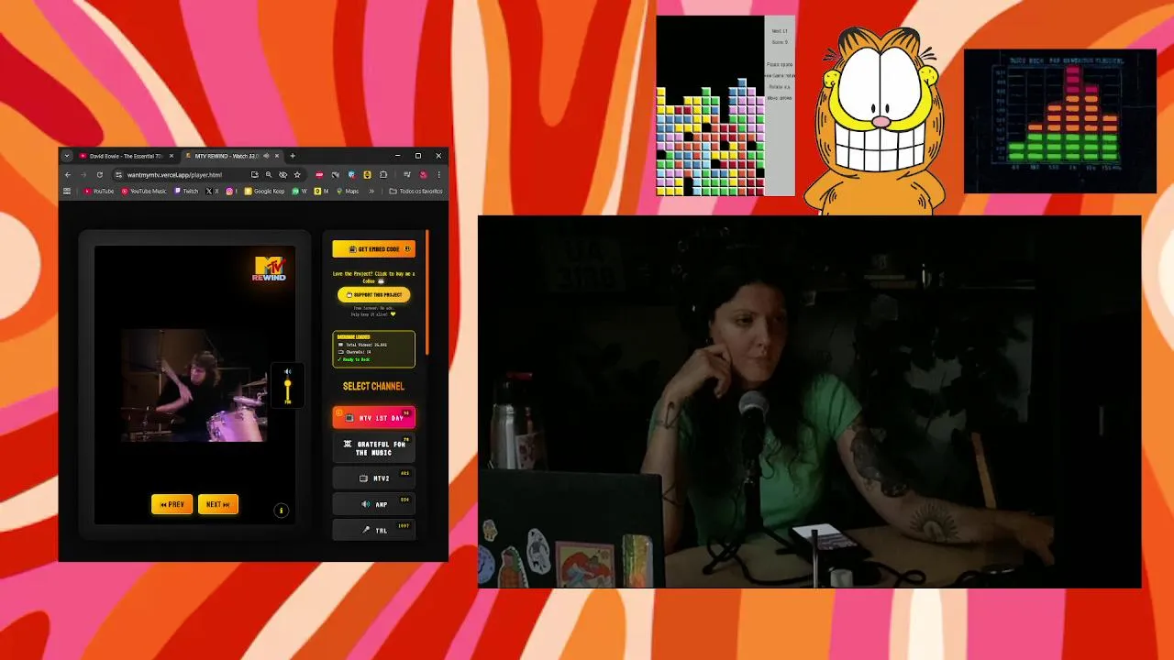1174x660 pixels.
Task: Open the zoom magnifier icon in address bar
Action: [269, 174]
